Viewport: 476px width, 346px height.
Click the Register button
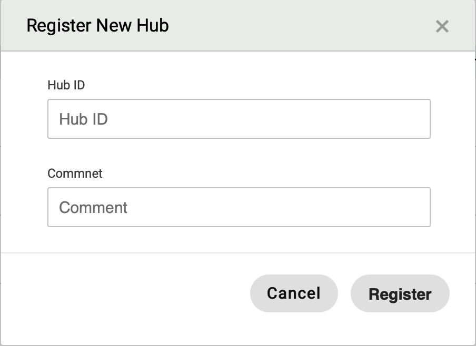tap(400, 293)
